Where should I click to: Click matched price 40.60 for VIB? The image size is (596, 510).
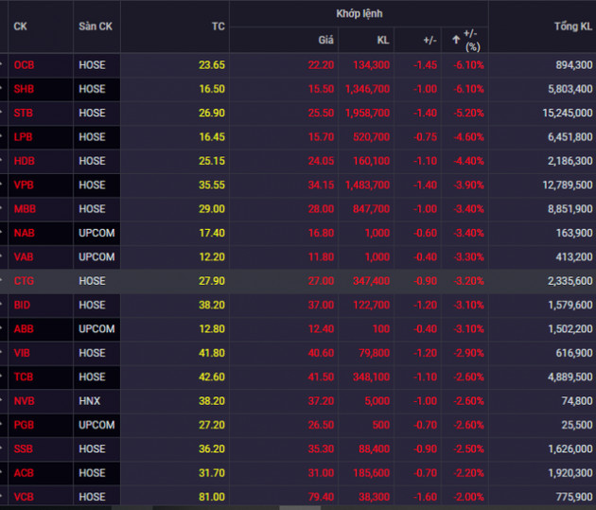(321, 353)
